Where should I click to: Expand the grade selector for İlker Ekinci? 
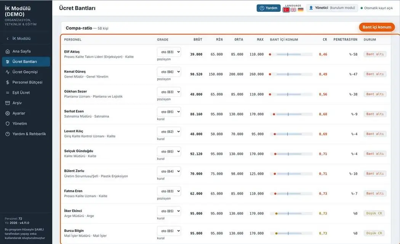click(x=169, y=211)
